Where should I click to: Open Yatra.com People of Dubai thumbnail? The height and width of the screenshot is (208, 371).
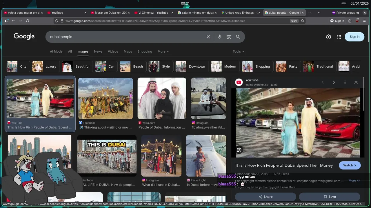click(x=162, y=98)
